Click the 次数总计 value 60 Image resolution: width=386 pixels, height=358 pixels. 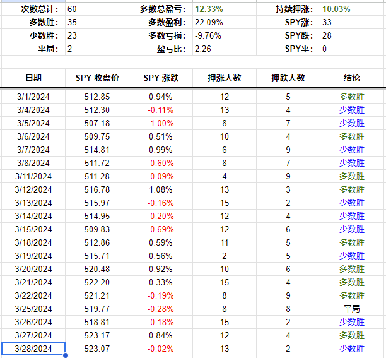point(97,9)
